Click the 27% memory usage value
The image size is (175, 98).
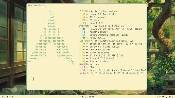pyautogui.click(x=120, y=55)
